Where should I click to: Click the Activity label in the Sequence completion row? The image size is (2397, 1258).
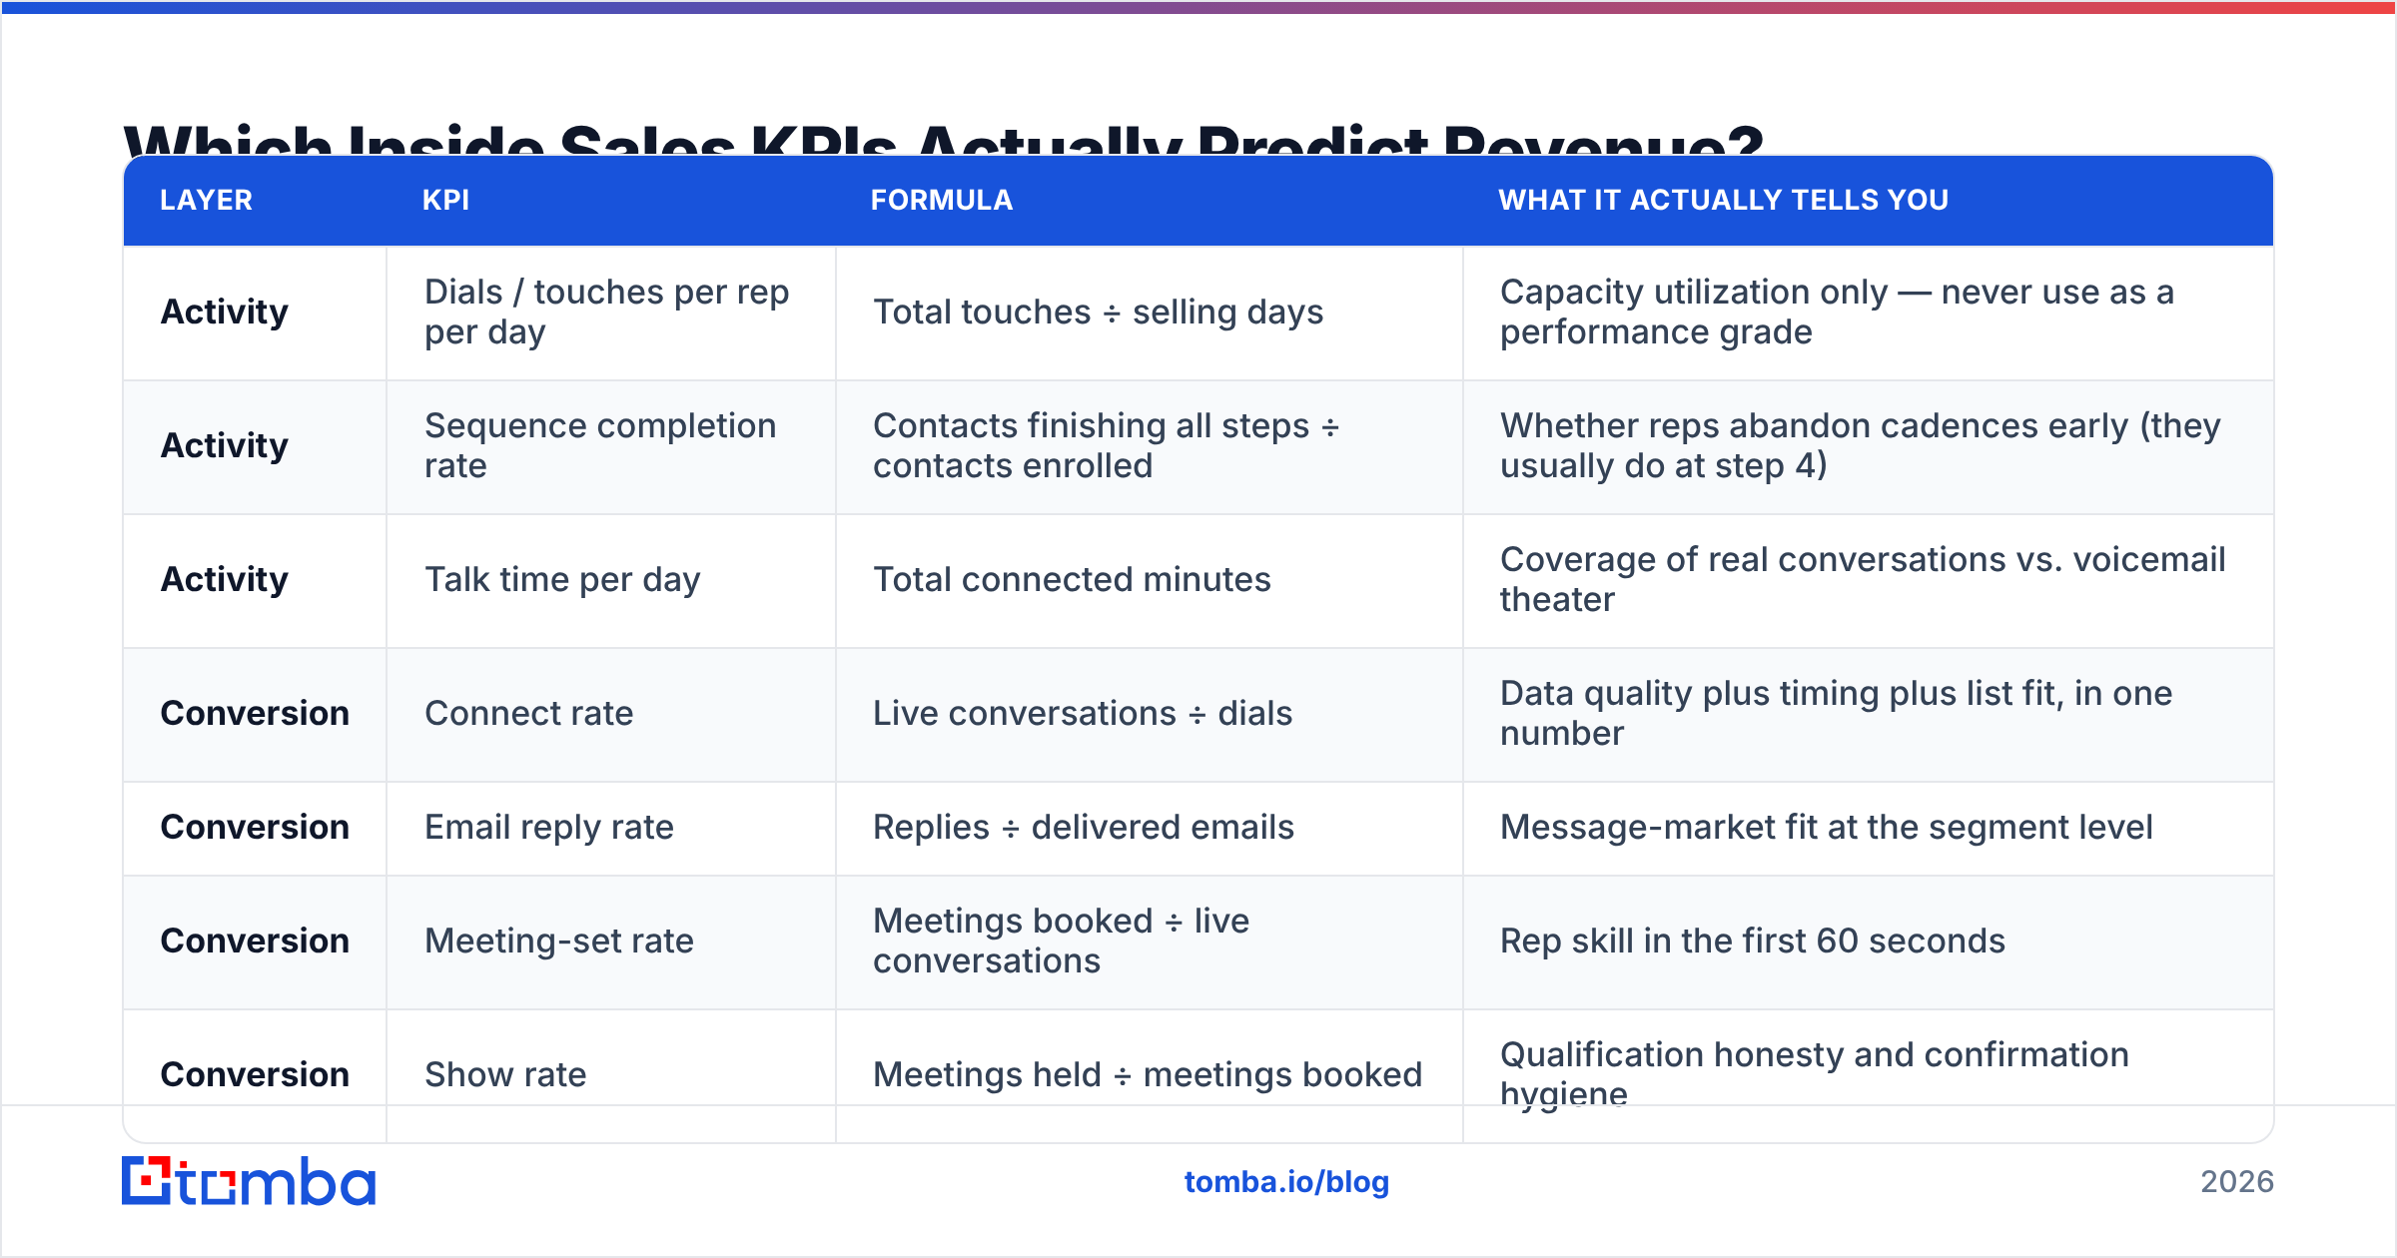225,445
